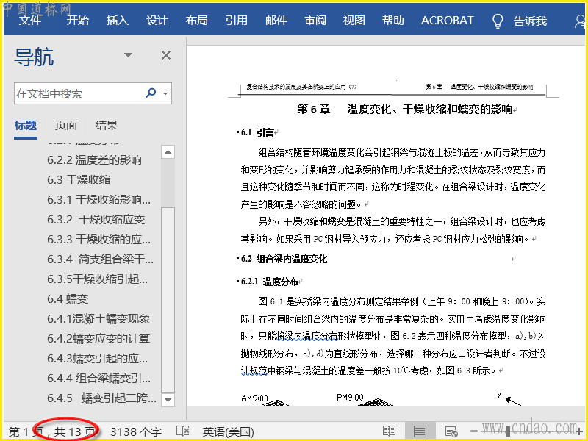The image size is (588, 441).
Task: Go to heading 6.3.4 简支组合梁干
Action: [100, 259]
